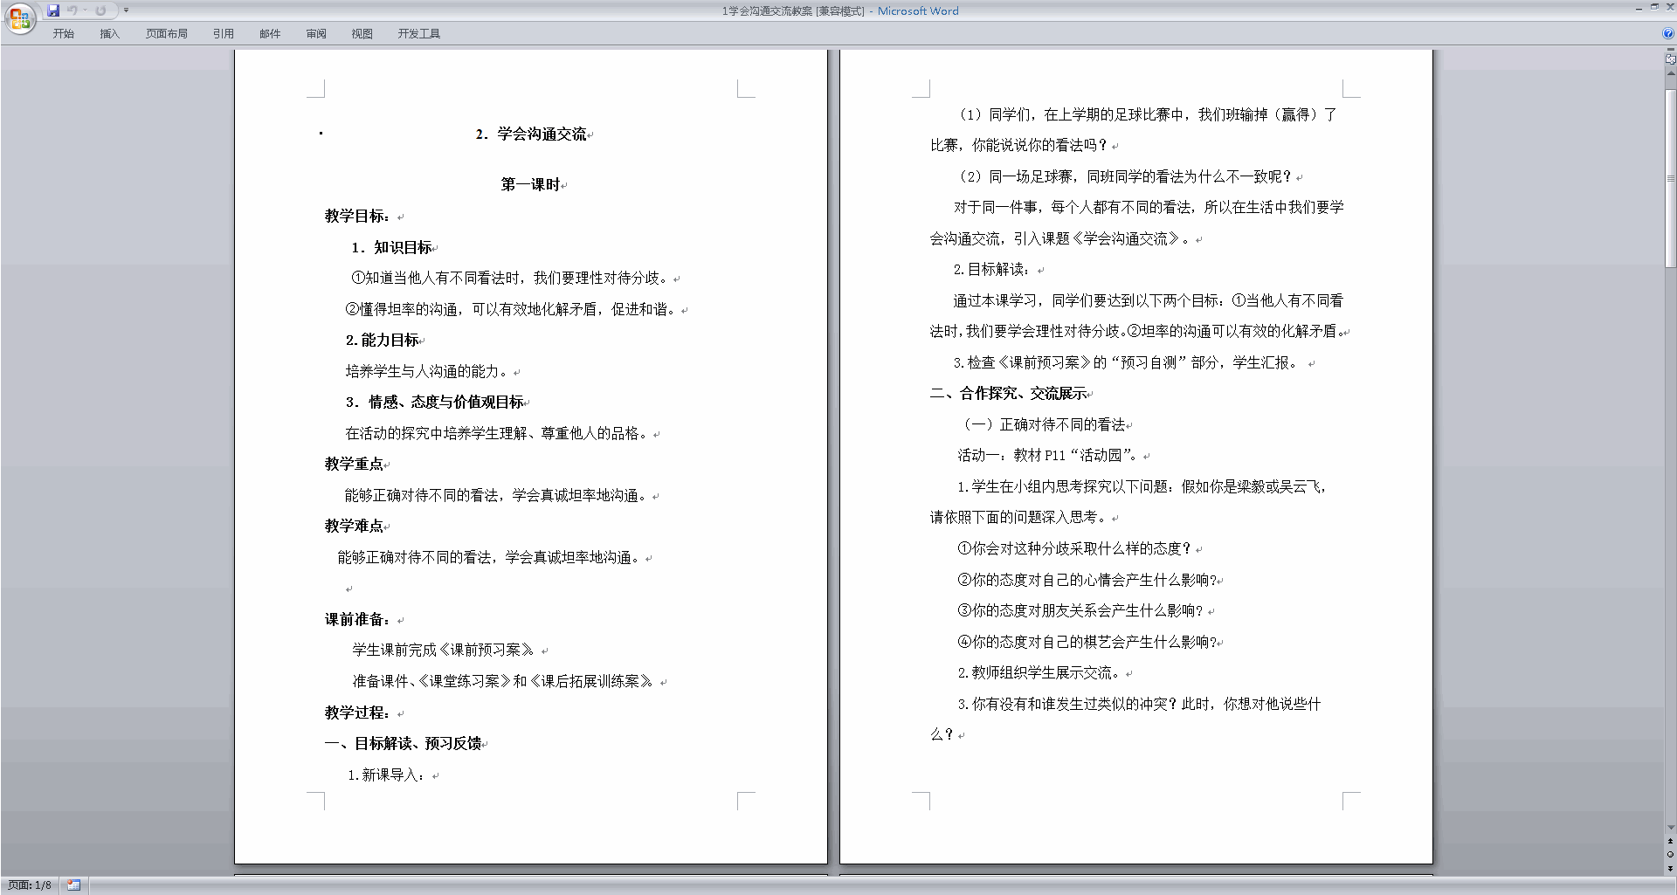This screenshot has height=895, width=1677.
Task: Click the 教学难点 heading
Action: click(354, 526)
